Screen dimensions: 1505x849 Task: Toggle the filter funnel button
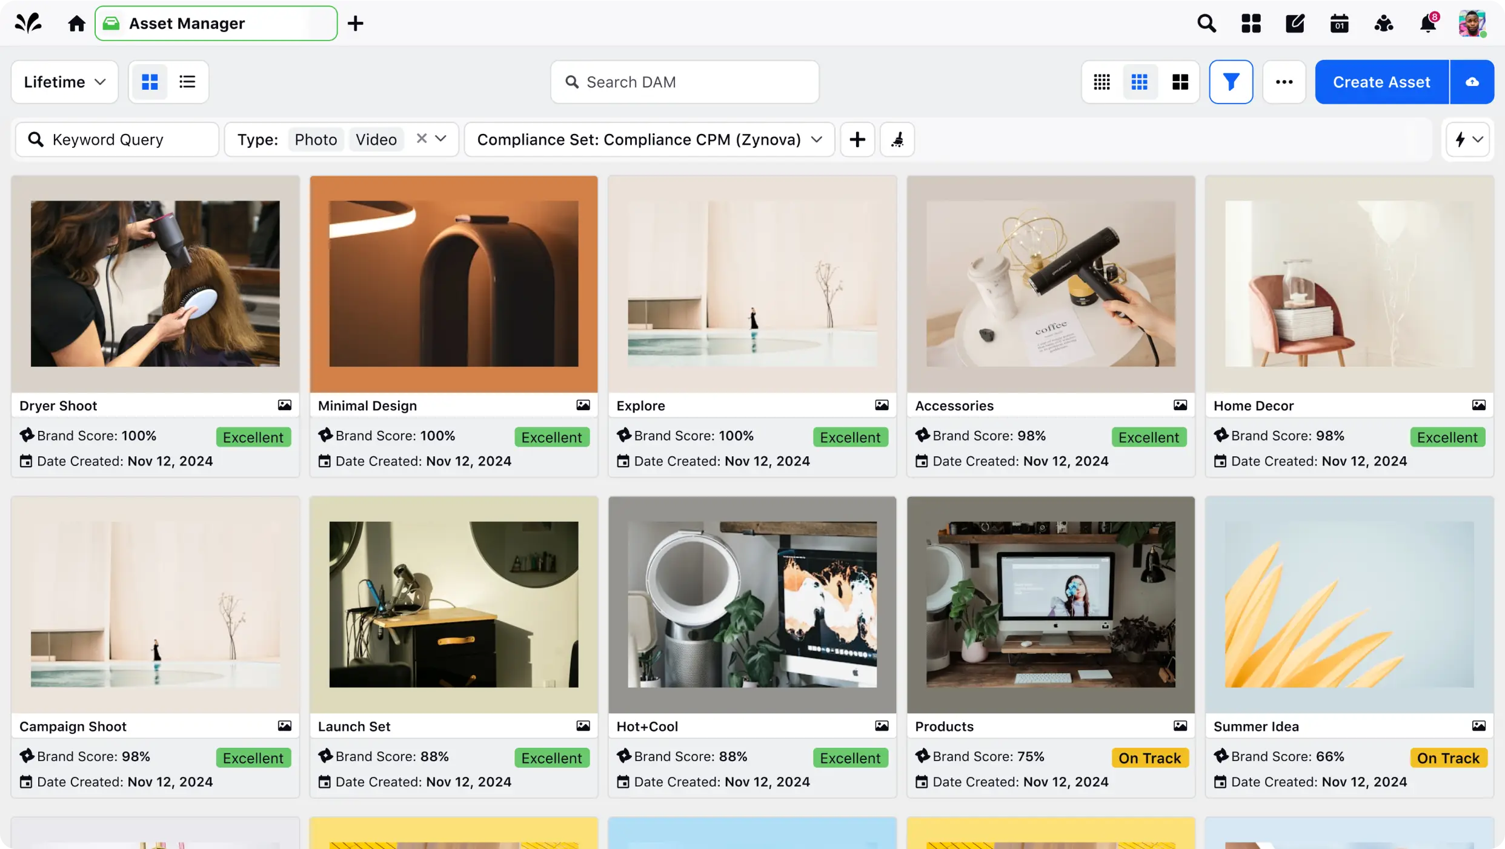point(1231,82)
